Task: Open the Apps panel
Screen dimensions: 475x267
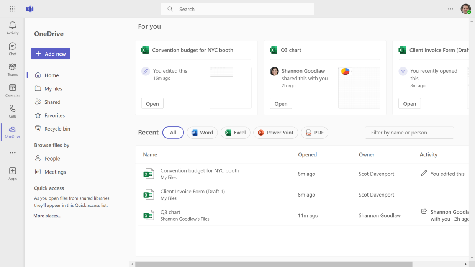Action: click(x=12, y=172)
